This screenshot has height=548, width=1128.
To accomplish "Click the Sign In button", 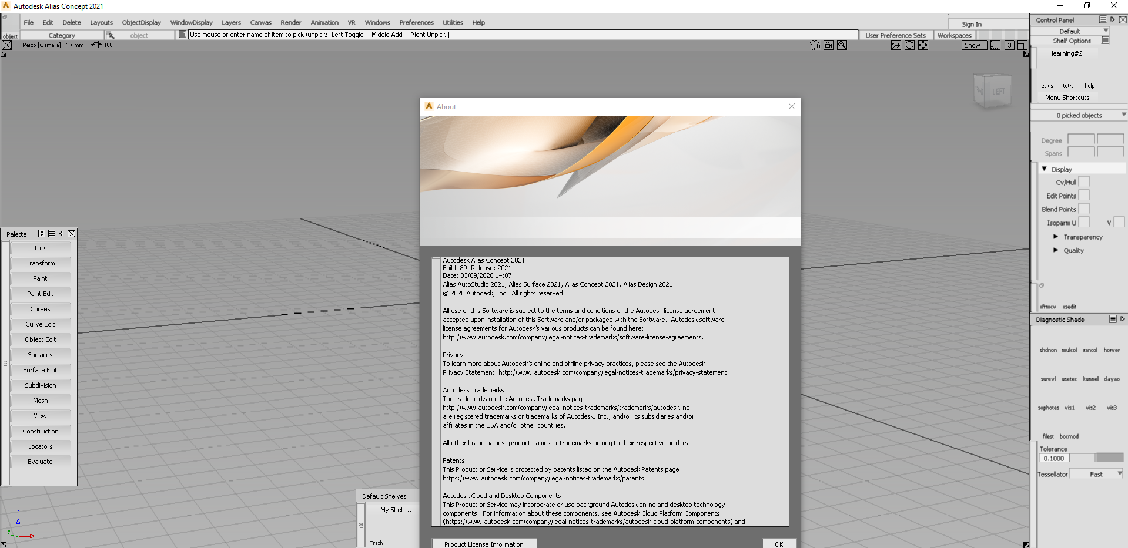I will 972,24.
